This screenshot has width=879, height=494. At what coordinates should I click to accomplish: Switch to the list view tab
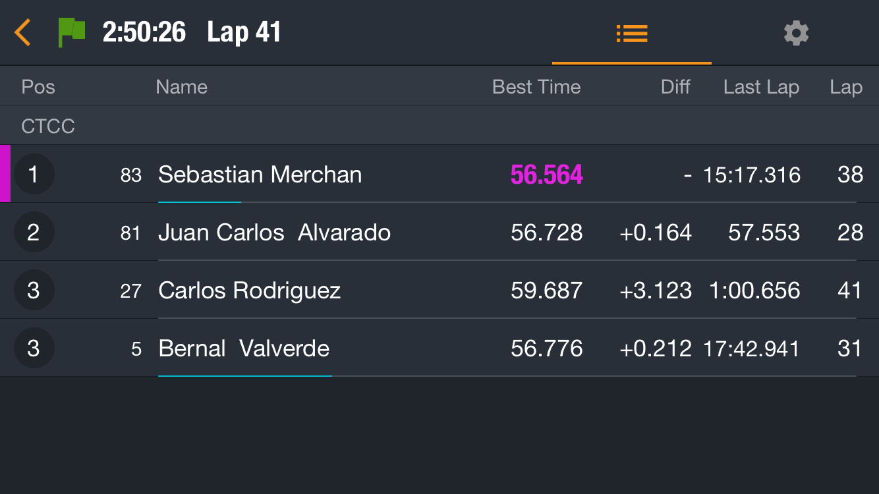[x=632, y=33]
